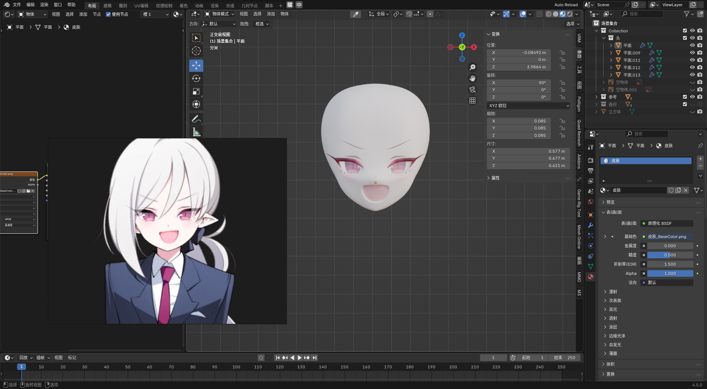Select the Rotate tool in the viewport toolbar
The height and width of the screenshot is (389, 707).
(196, 78)
